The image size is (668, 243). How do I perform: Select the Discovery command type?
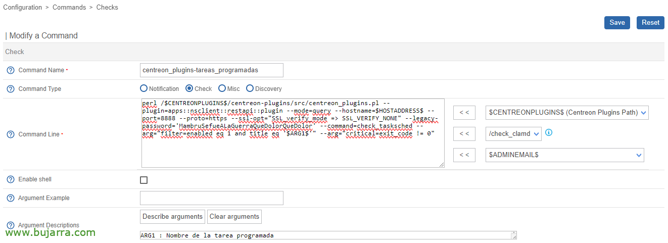(250, 88)
